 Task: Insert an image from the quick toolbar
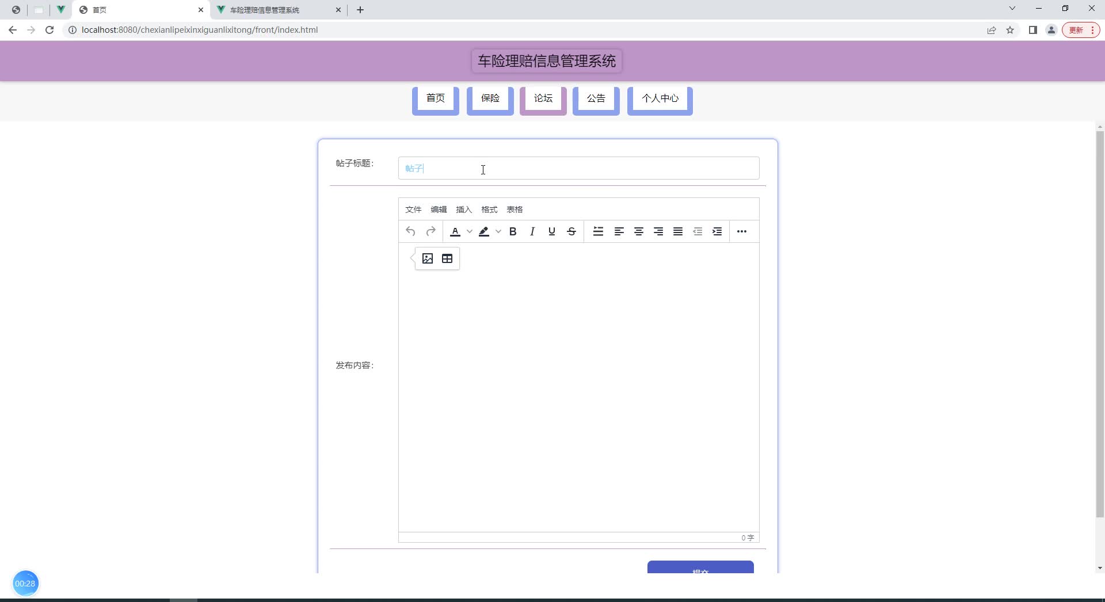click(428, 258)
